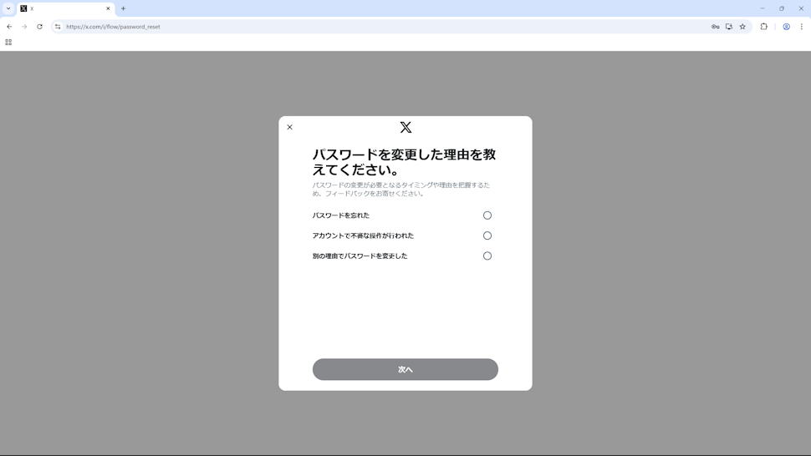Viewport: 811px width, 456px height.
Task: Open a new browser tab
Action: pyautogui.click(x=123, y=8)
